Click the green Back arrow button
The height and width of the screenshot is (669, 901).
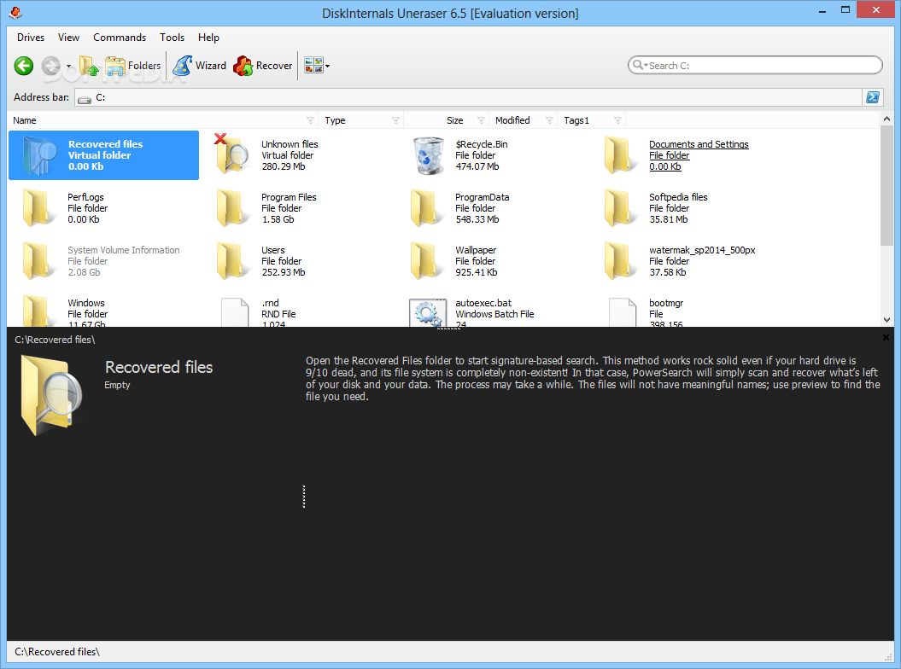point(24,66)
